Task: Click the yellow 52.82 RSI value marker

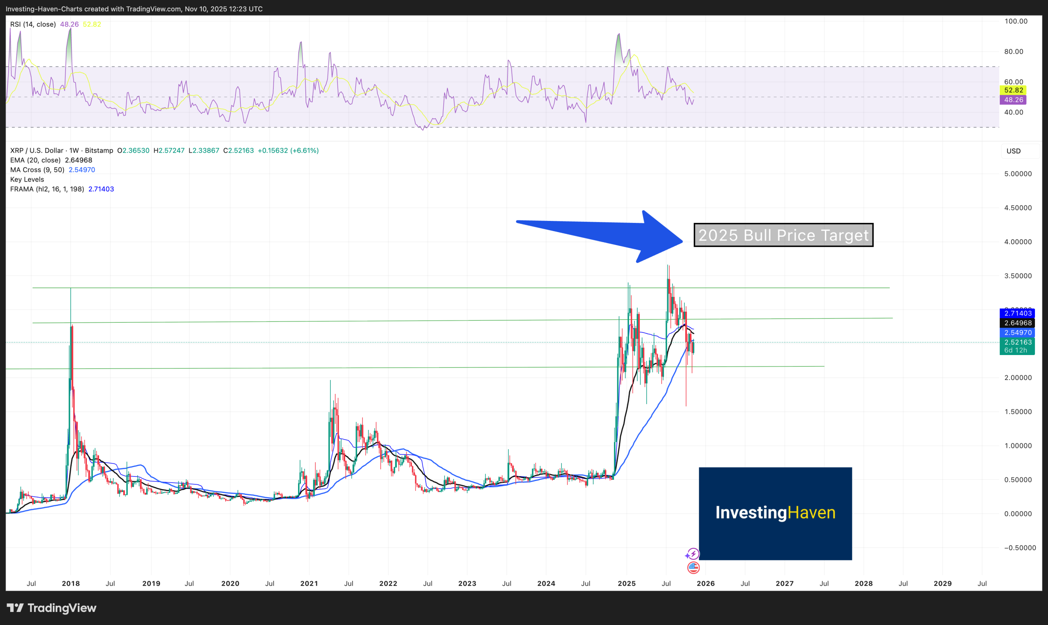Action: (x=1014, y=90)
